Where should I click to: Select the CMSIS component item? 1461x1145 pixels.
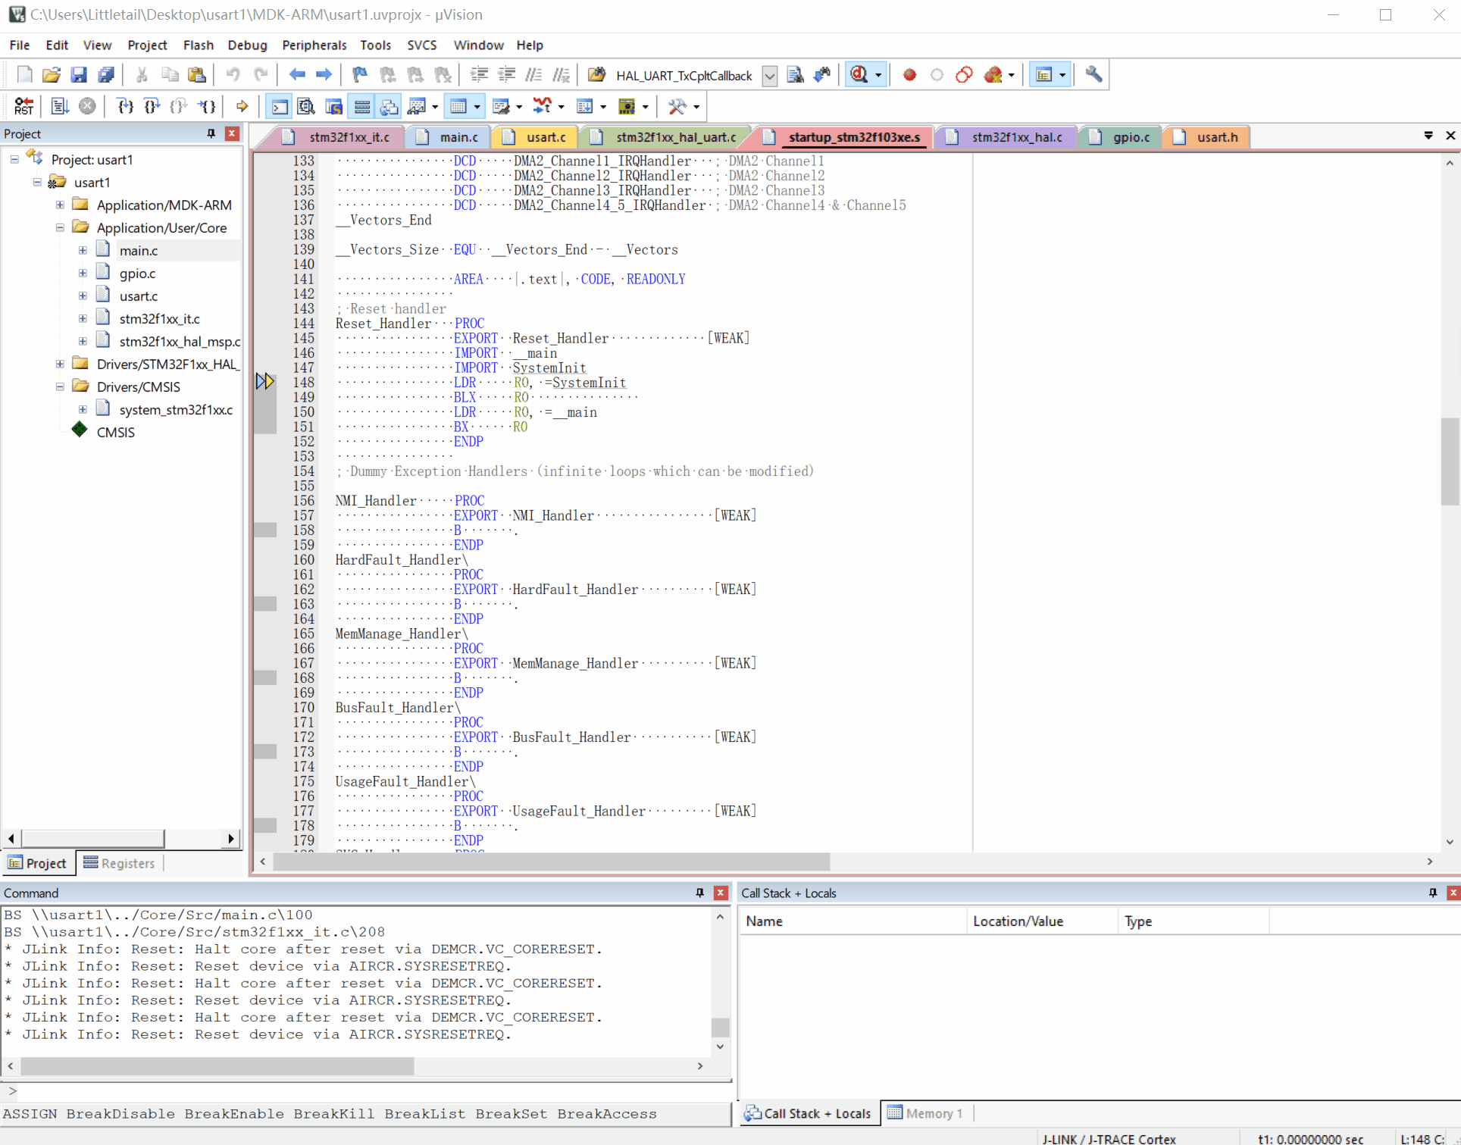pos(115,432)
